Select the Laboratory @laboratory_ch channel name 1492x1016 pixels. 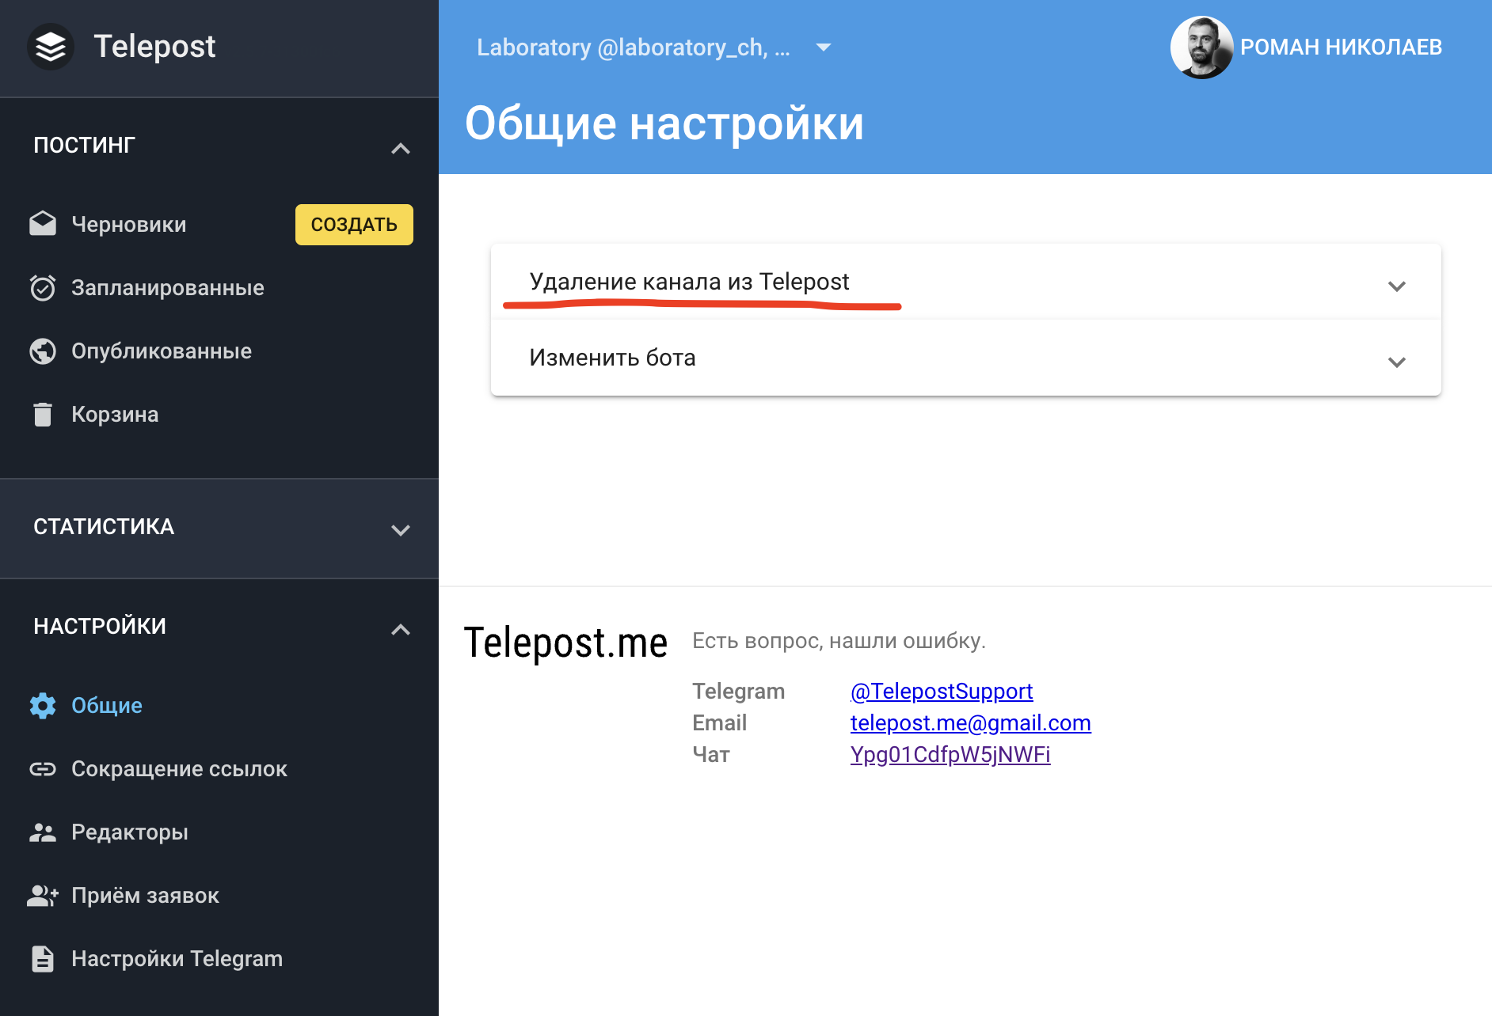point(633,47)
